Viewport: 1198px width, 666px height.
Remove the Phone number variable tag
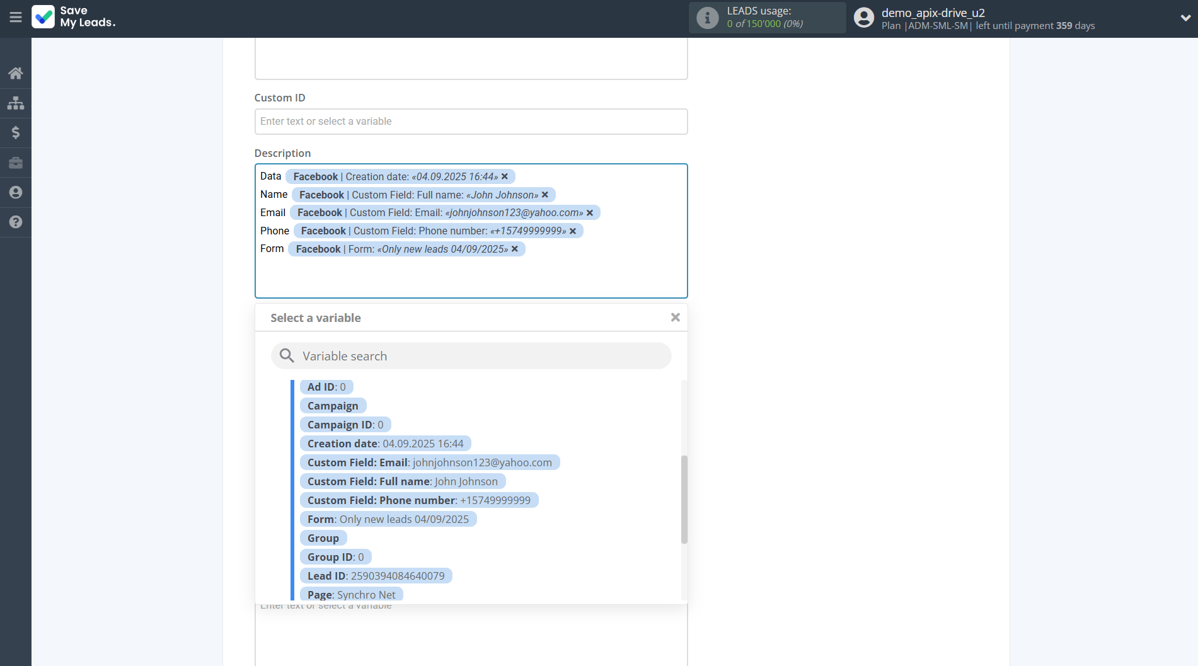(573, 231)
